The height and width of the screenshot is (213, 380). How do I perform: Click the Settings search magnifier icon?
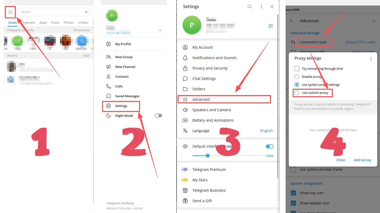pos(250,7)
